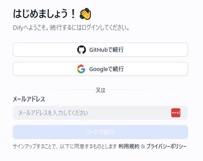Click the ampersand between the policy links
Image resolution: width=203 pixels, height=161 pixels.
(x=143, y=146)
